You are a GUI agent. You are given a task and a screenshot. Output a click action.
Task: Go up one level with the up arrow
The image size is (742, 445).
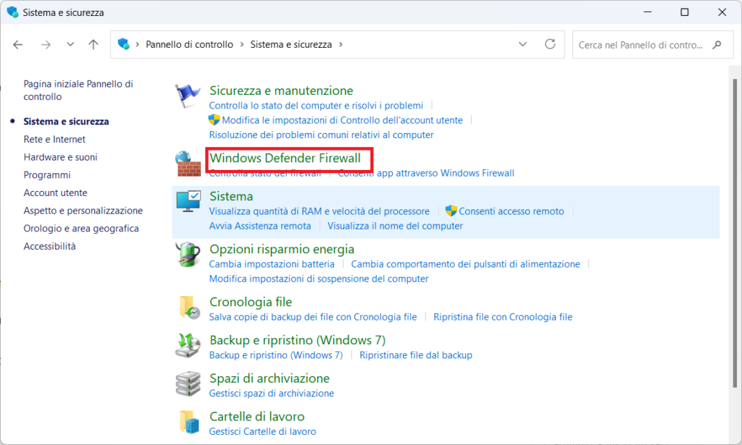click(93, 44)
